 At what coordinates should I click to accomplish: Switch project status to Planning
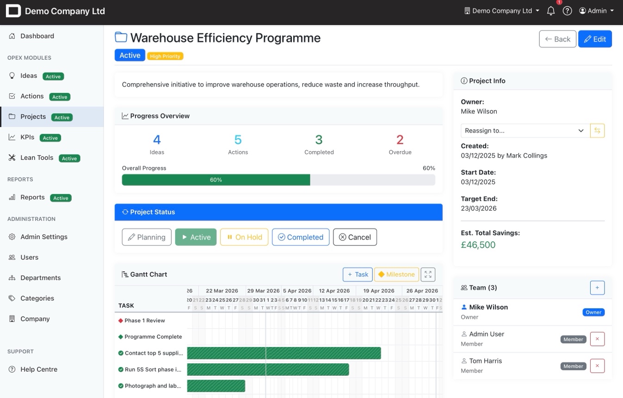click(146, 237)
